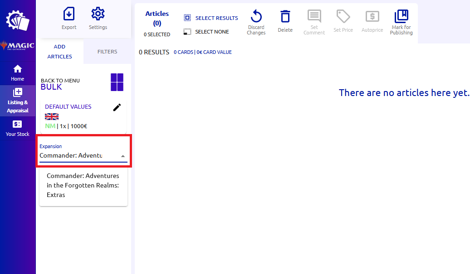Select Commander: Adventures in the Forgotten Realms: Extras
This screenshot has width=470, height=274.
coord(83,185)
